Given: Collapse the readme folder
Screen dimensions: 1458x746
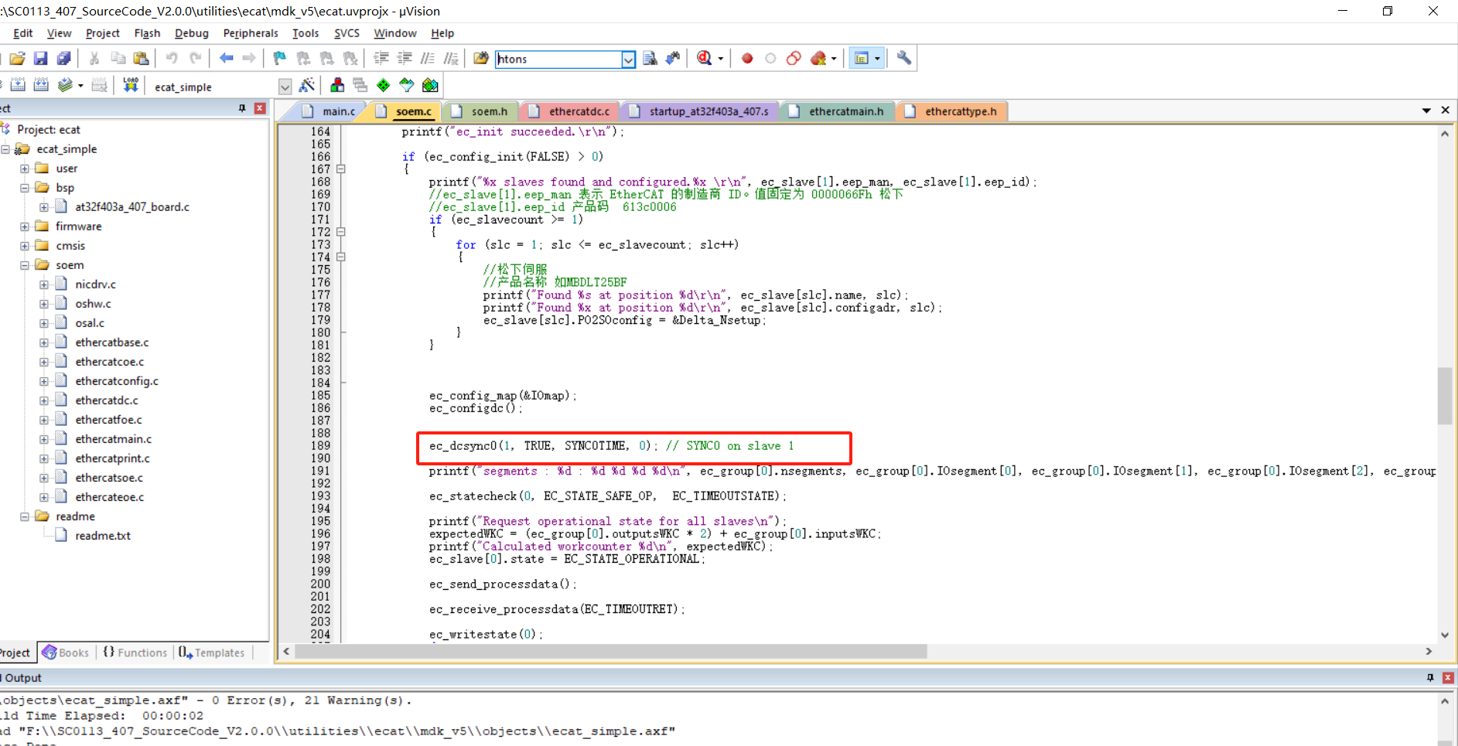Looking at the screenshot, I should click(x=25, y=516).
